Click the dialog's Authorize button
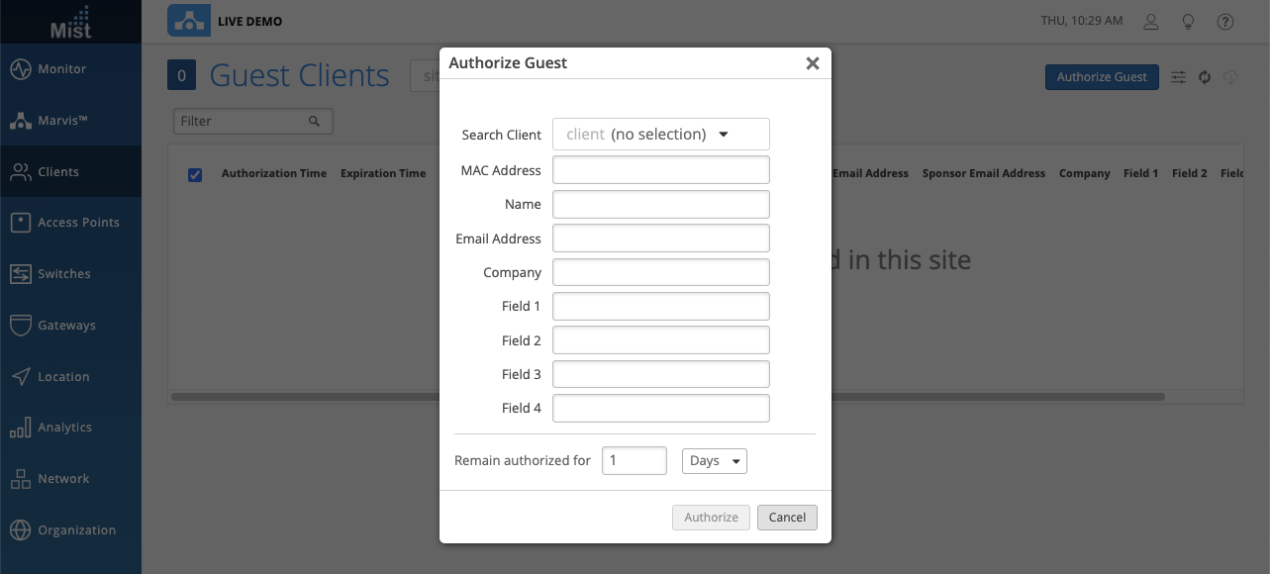The height and width of the screenshot is (574, 1270). 711,518
